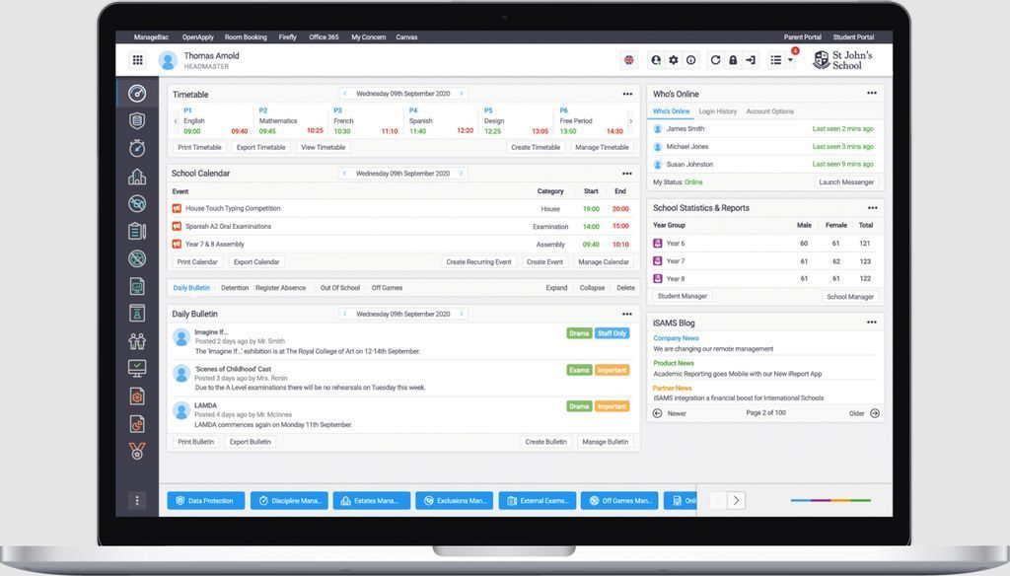1010x576 pixels.
Task: Click the support headset icon in header
Action: tap(656, 60)
